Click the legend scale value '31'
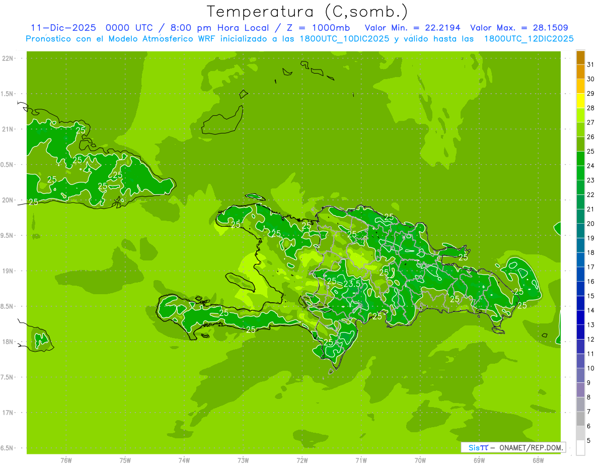The width and height of the screenshot is (604, 467). point(591,64)
